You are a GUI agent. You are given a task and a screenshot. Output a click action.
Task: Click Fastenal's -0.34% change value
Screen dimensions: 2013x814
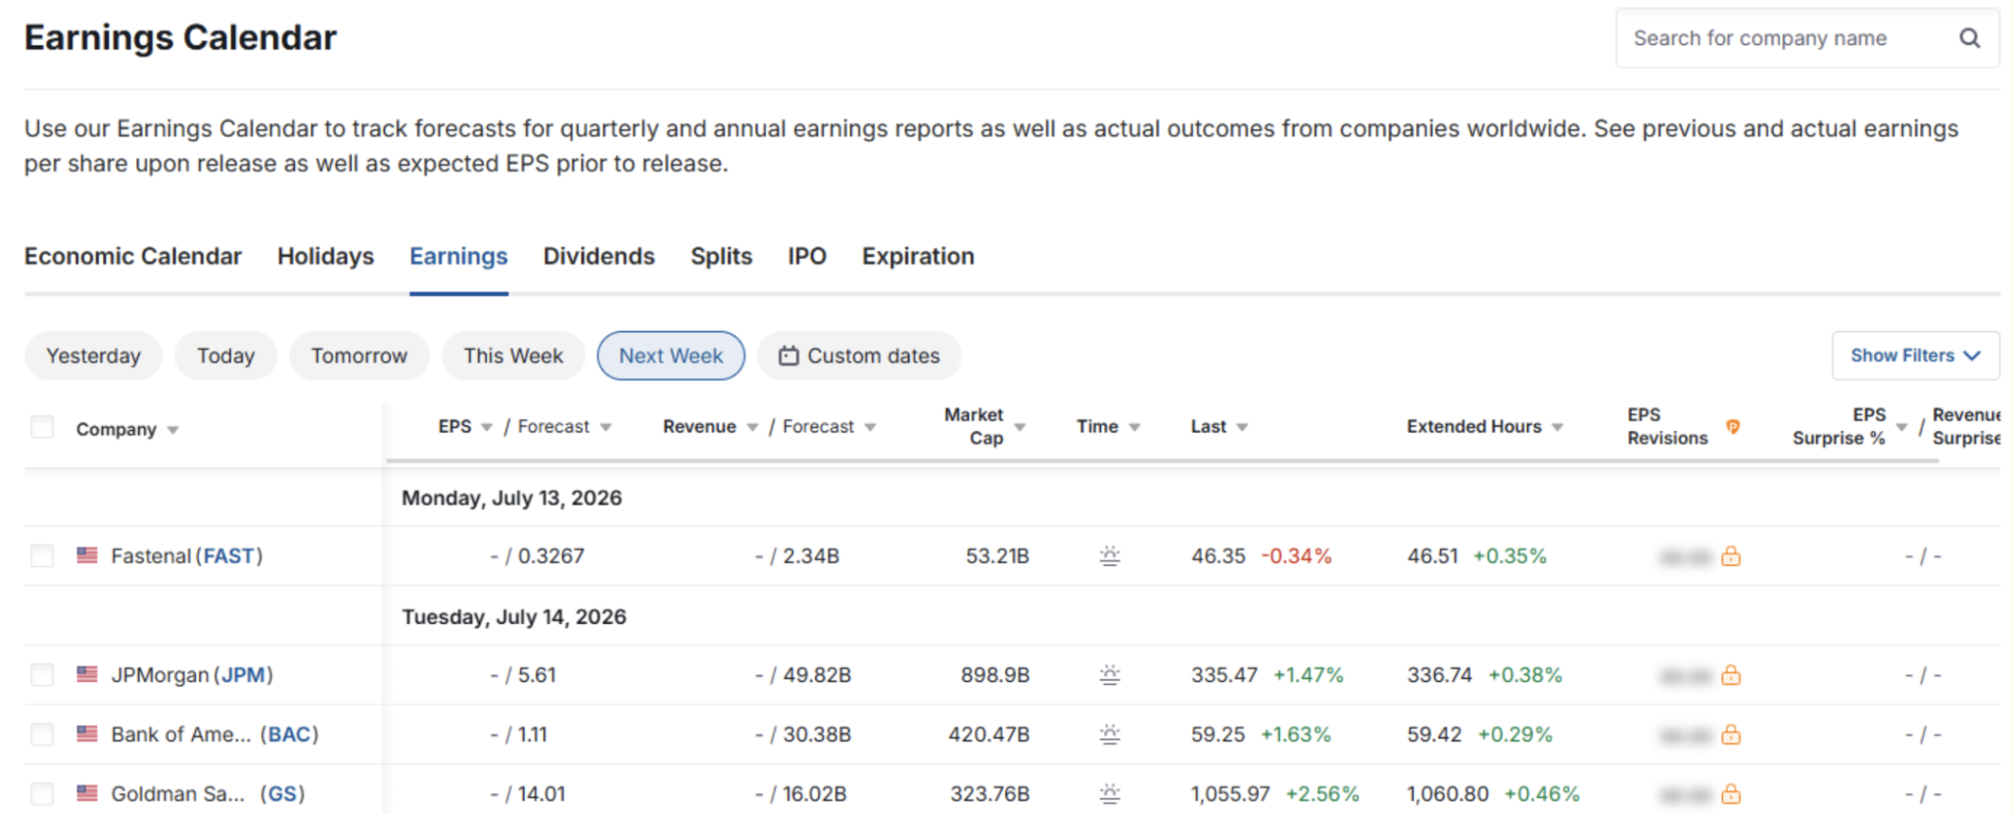1297,556
